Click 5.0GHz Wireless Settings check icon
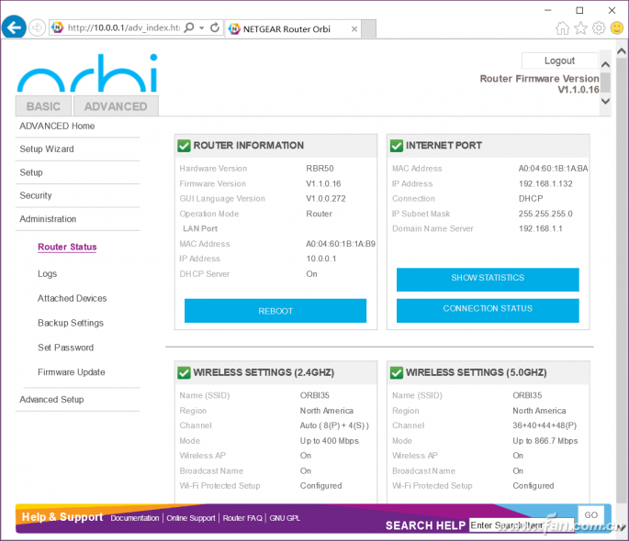Image resolution: width=629 pixels, height=541 pixels. tap(397, 373)
